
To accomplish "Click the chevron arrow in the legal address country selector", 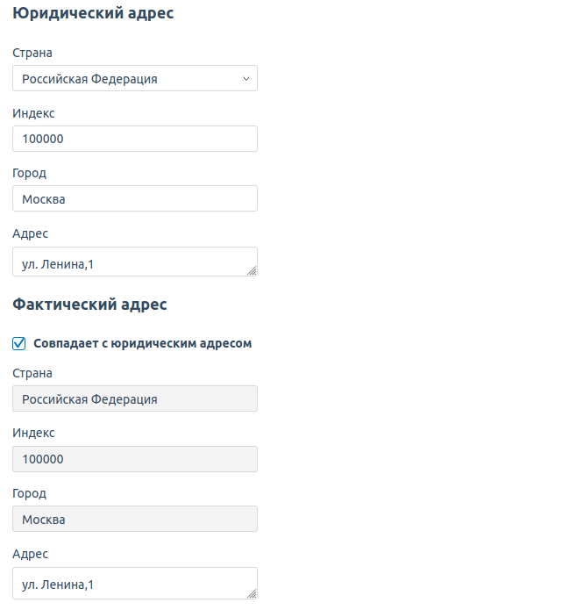I will [x=246, y=79].
